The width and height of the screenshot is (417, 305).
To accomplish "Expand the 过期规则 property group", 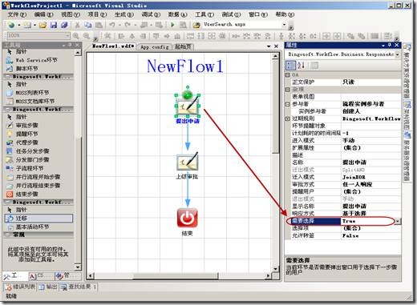I will point(288,118).
